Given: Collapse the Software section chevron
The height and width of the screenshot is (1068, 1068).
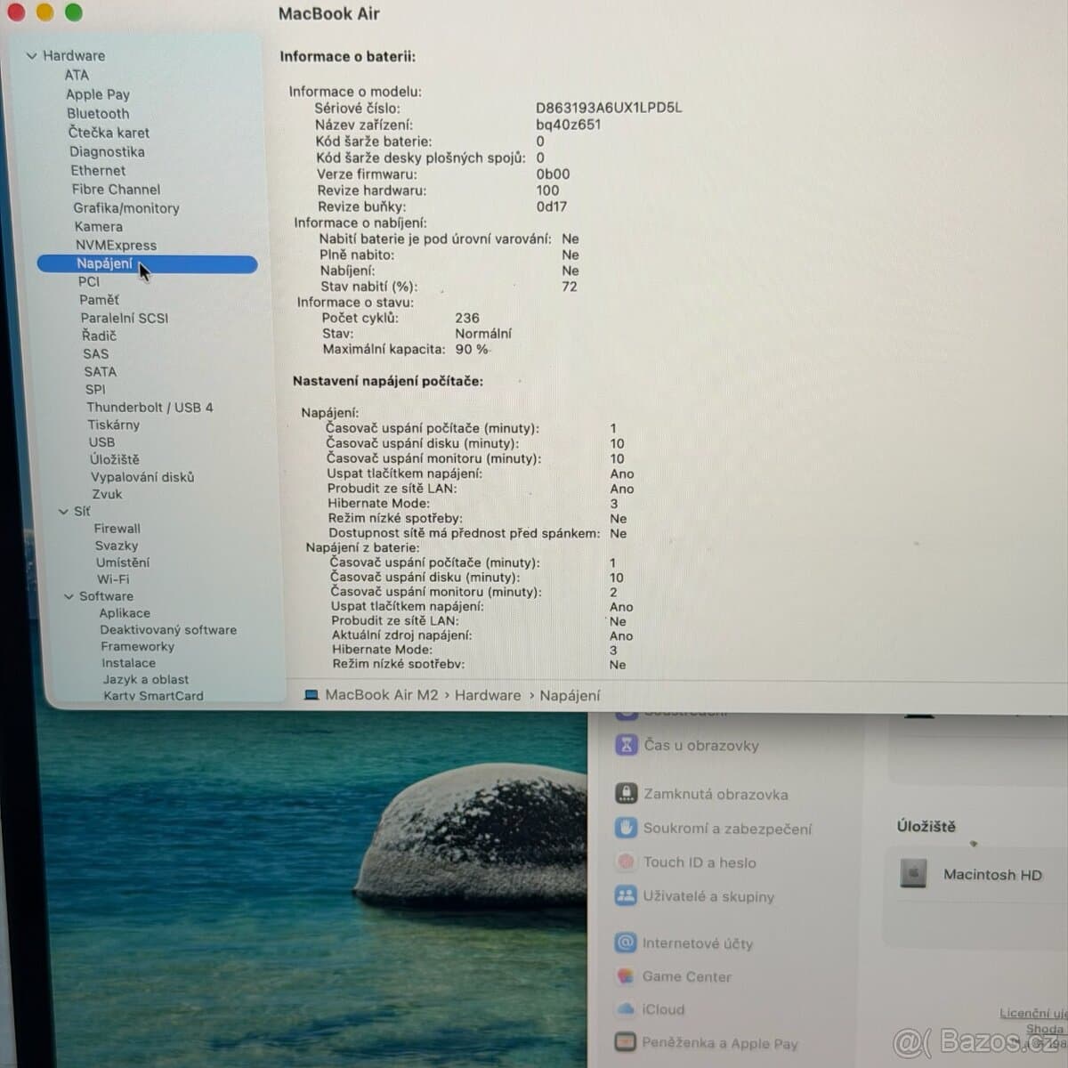Looking at the screenshot, I should coord(69,597).
